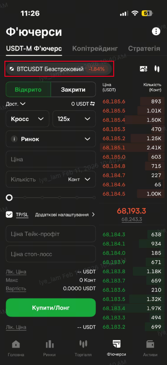Viewport: 167px width, 365px height.
Task: Open the 125x leverage dropdown
Action: [74, 119]
